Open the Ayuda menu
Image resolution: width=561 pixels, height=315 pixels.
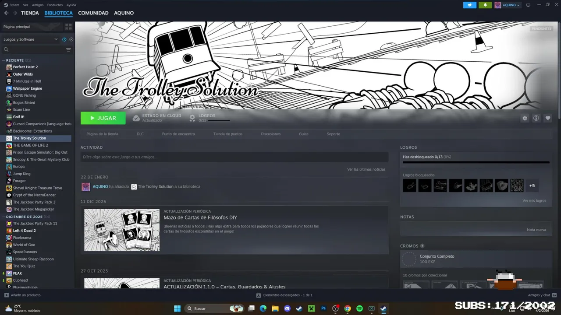(x=71, y=5)
